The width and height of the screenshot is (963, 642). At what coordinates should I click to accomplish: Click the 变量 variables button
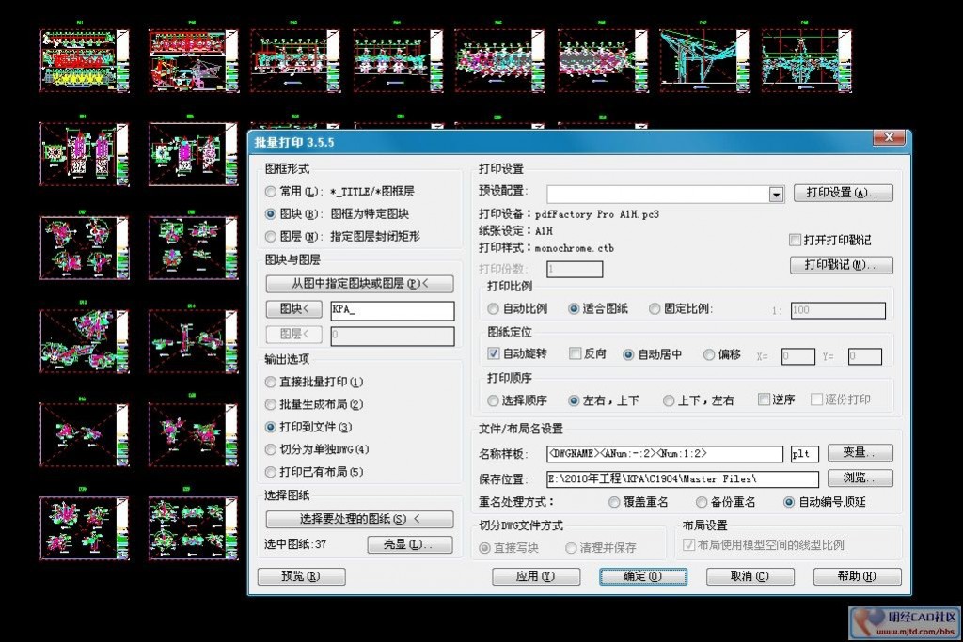859,453
